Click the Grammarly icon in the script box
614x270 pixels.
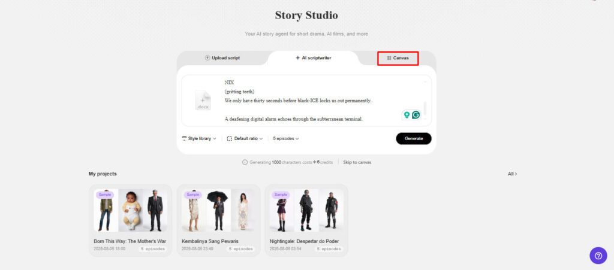tap(416, 115)
